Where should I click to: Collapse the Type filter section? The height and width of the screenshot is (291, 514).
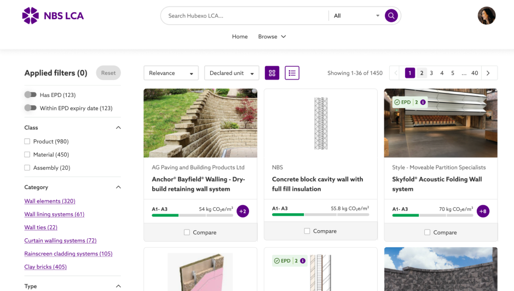point(118,286)
